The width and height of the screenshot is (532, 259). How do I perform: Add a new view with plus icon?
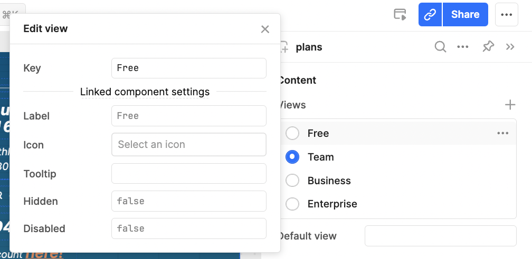click(x=510, y=105)
